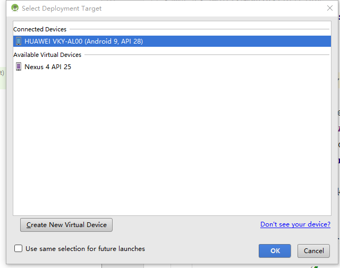The image size is (340, 268).
Task: Click the Available Virtual Devices section header
Action: click(47, 55)
